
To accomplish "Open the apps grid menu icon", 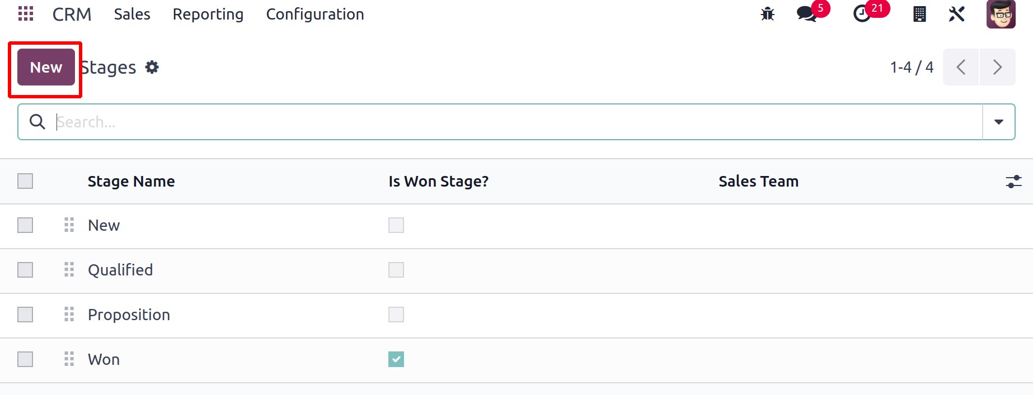I will click(x=26, y=13).
